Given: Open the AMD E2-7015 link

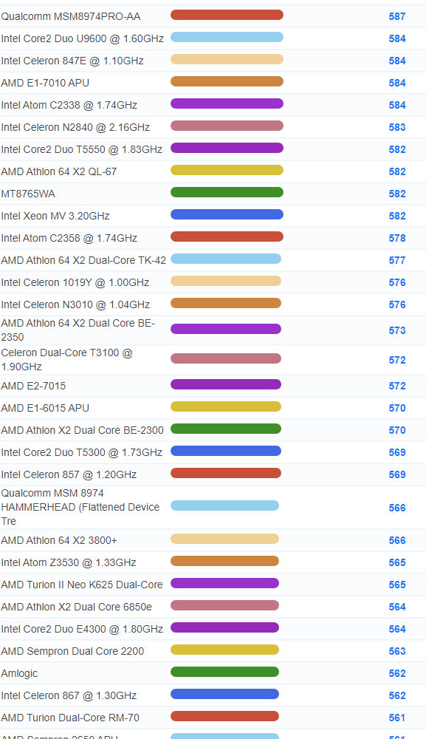Looking at the screenshot, I should pos(33,386).
